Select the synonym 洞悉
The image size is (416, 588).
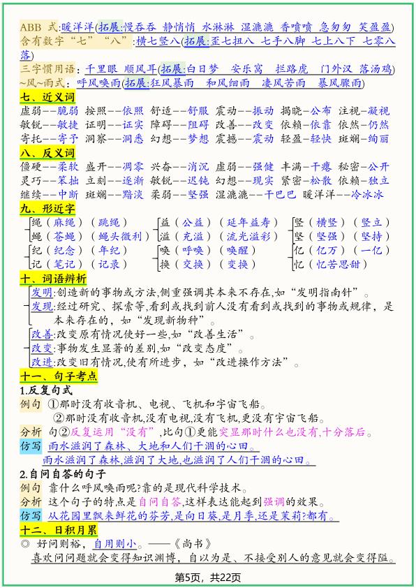[x=133, y=139]
